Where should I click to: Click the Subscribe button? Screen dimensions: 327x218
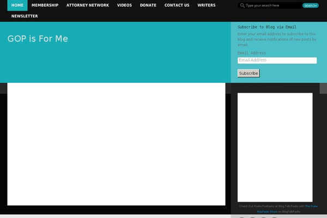(249, 73)
